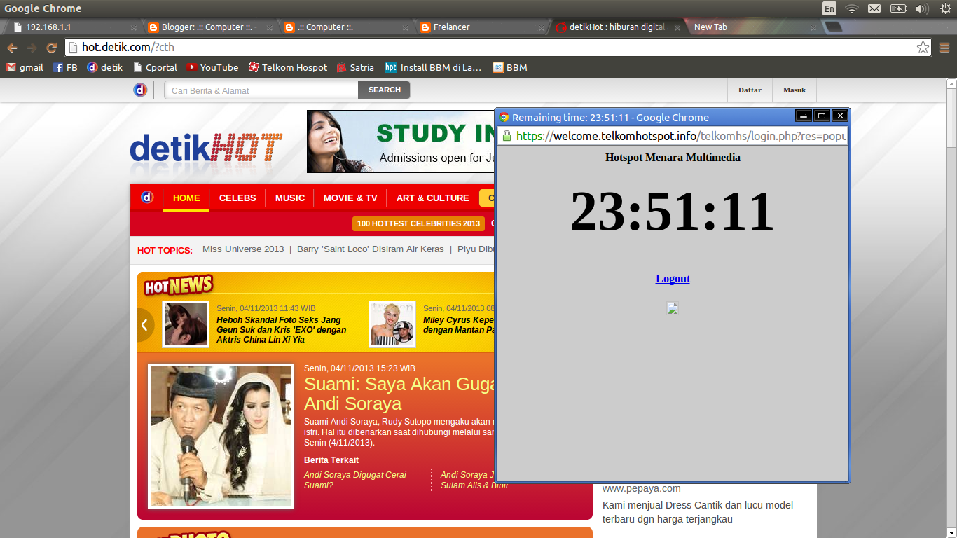Open the Chrome menu button
The image size is (957, 538).
(x=944, y=48)
